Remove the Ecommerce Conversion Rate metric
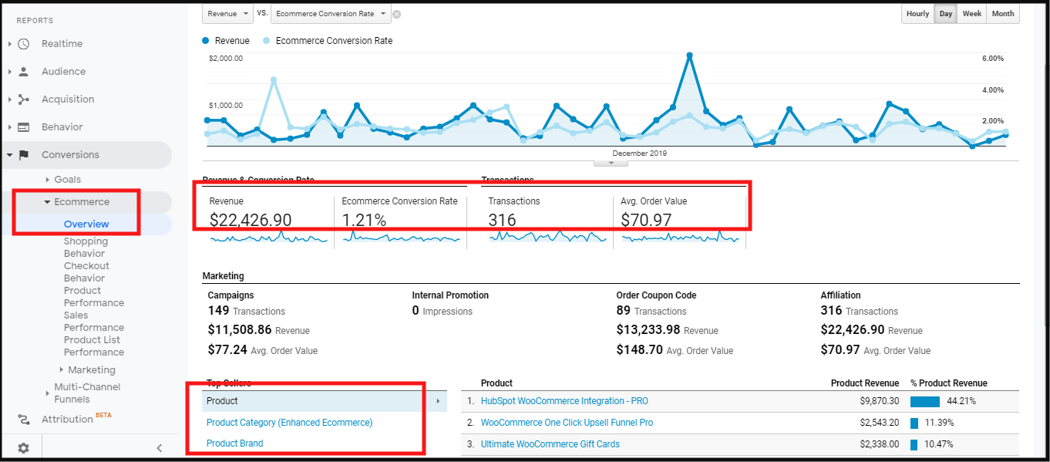Screen dimensions: 1050x462 (396, 14)
